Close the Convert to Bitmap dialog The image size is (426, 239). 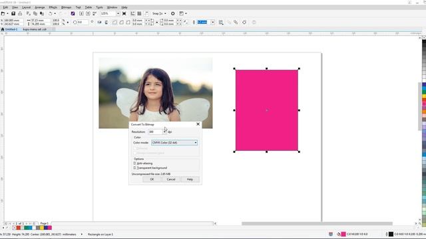click(198, 124)
